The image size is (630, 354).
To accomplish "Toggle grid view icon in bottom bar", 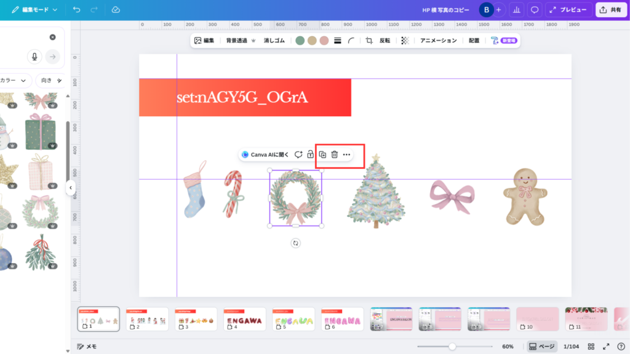I will (591, 346).
